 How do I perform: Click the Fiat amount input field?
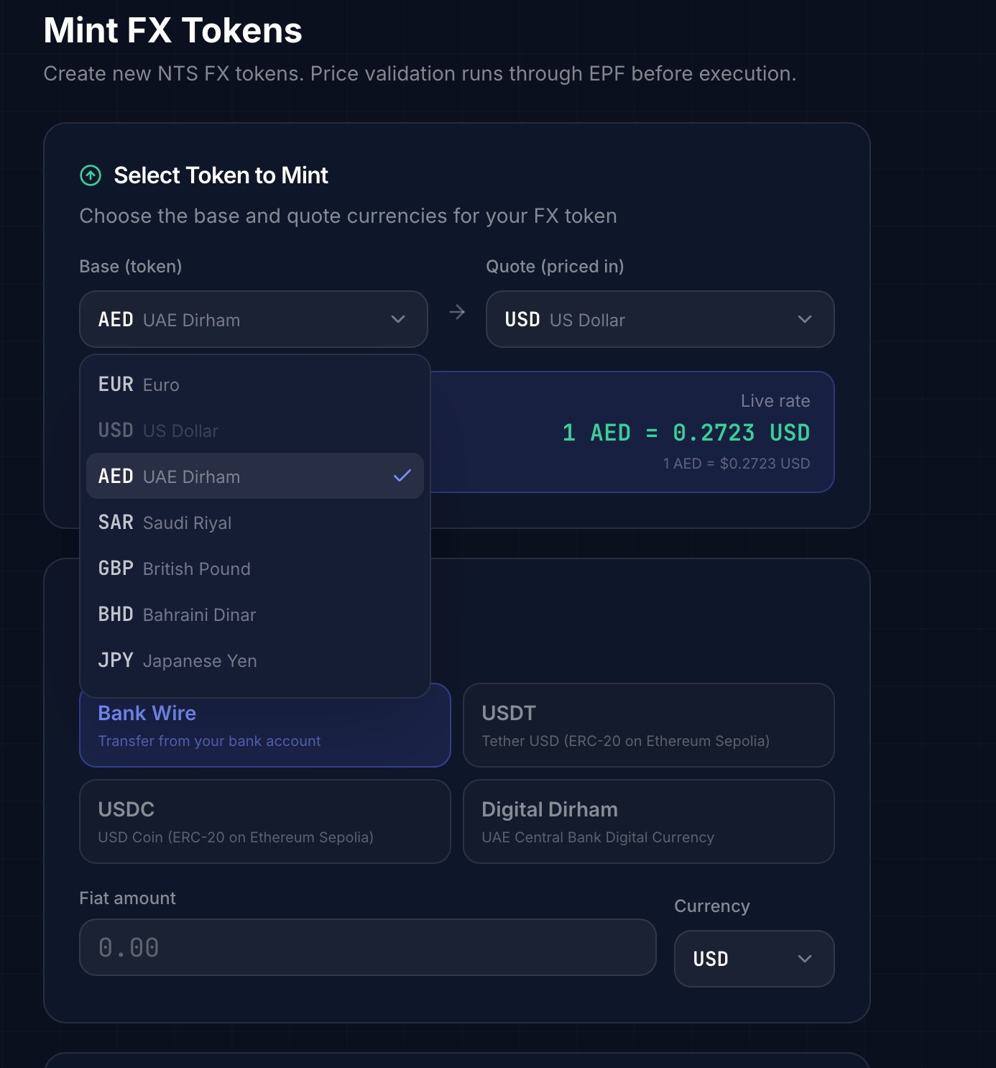[x=367, y=947]
